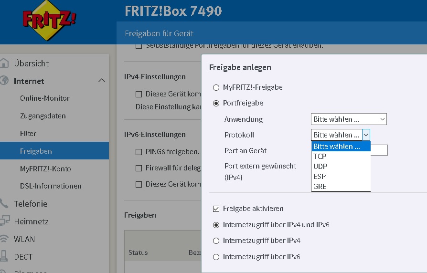The image size is (427, 273).
Task: Click the WLAN wireless icon
Action: pos(4,239)
